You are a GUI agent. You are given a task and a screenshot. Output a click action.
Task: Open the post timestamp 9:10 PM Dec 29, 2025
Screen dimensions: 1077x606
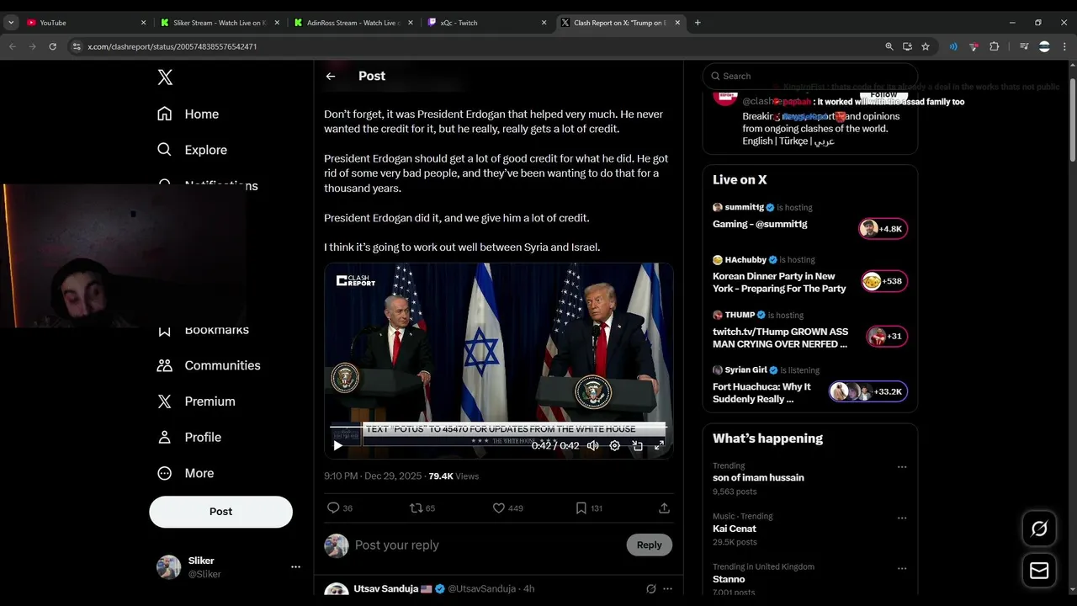(373, 476)
